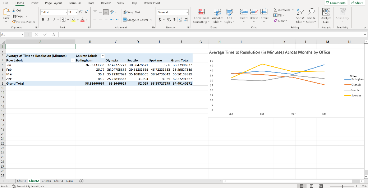Viewport: 368px width, 188px height.
Task: Decrease decimal places
Action: 186,20
